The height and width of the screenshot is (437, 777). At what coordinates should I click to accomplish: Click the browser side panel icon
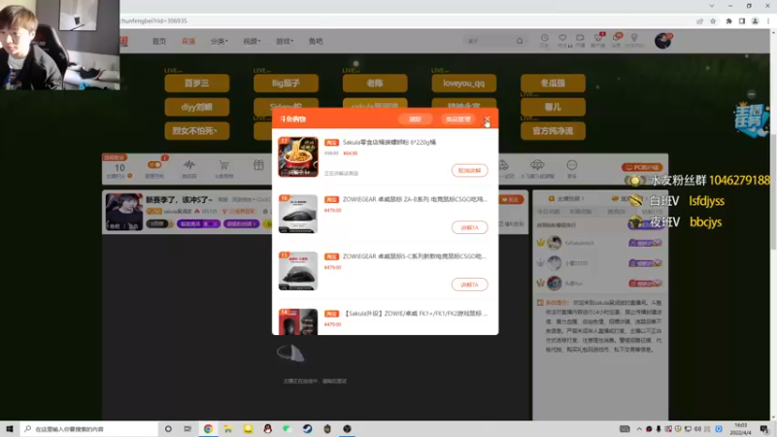pos(742,20)
